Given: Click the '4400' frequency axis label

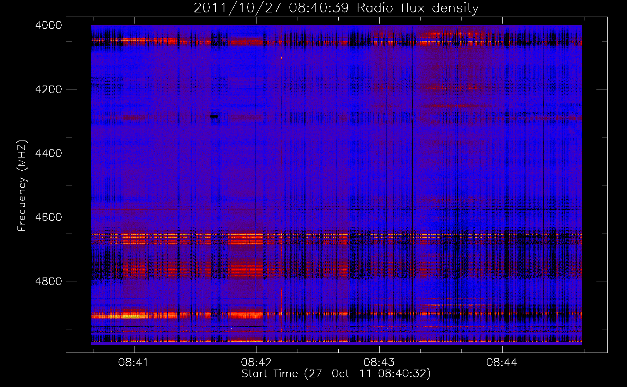Looking at the screenshot, I should click(x=48, y=153).
